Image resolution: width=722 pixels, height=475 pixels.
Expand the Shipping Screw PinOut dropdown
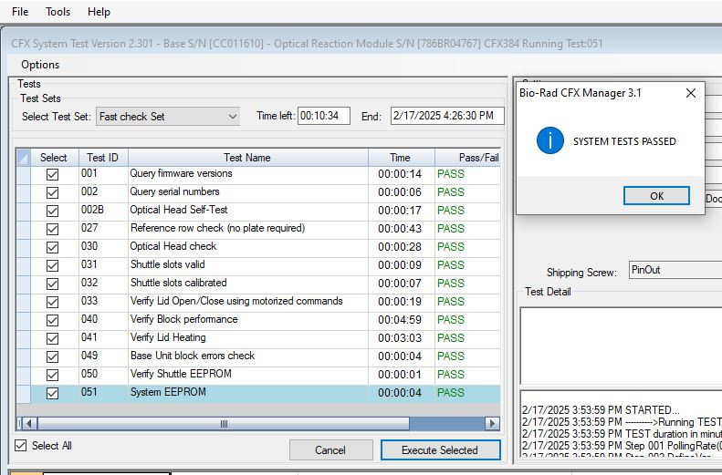pos(674,272)
